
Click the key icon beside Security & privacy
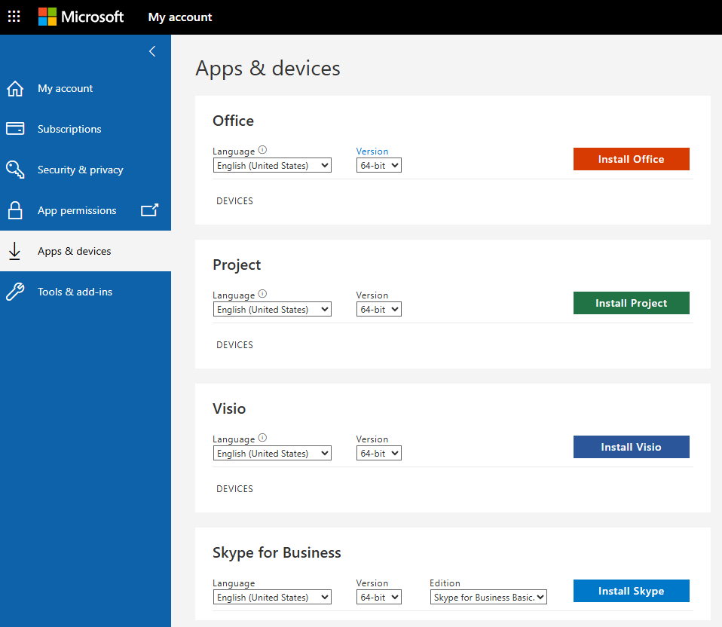pos(15,170)
